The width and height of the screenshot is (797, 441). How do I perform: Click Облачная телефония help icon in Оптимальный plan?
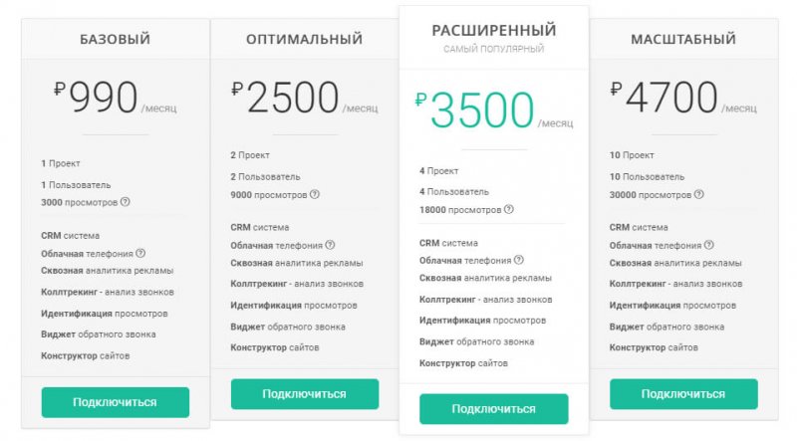(x=330, y=245)
